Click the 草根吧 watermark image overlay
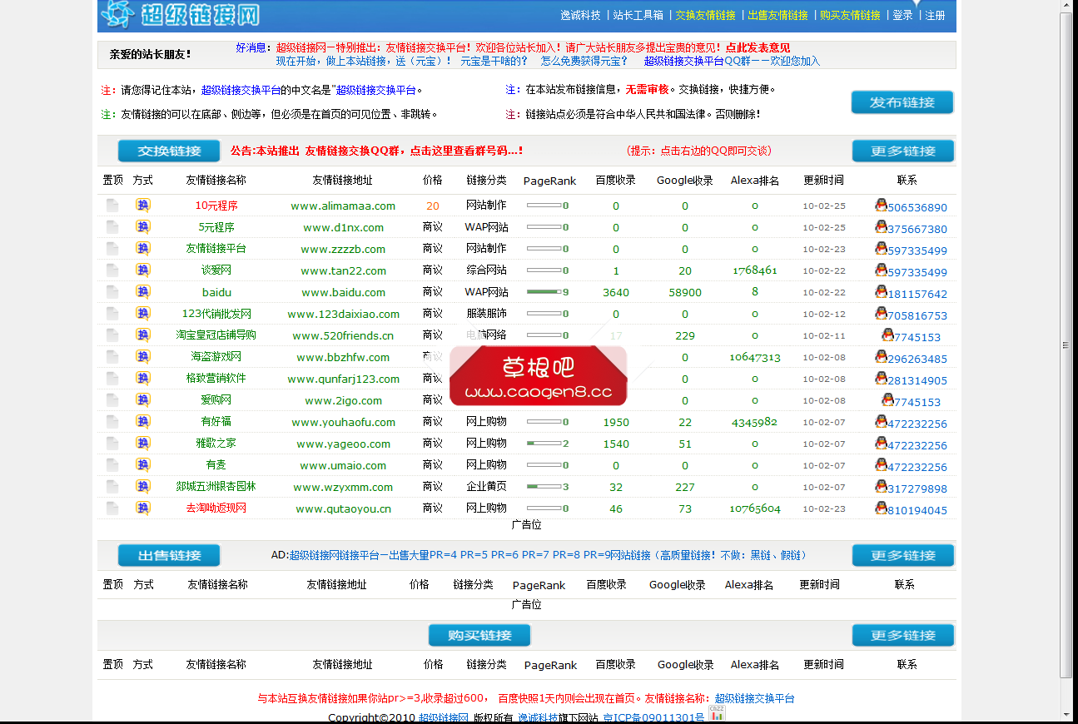 pos(538,377)
